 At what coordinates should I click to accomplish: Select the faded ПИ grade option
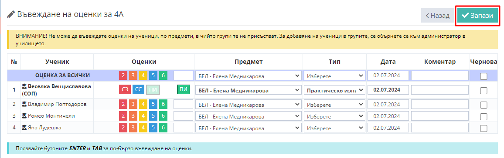click(x=153, y=90)
